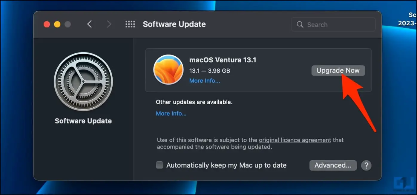This screenshot has height=195, width=417.
Task: Open More Info under macOS Ventura 13.1
Action: tap(205, 81)
